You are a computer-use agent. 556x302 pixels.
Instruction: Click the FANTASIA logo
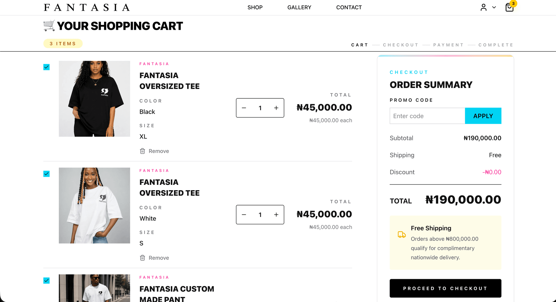click(87, 8)
